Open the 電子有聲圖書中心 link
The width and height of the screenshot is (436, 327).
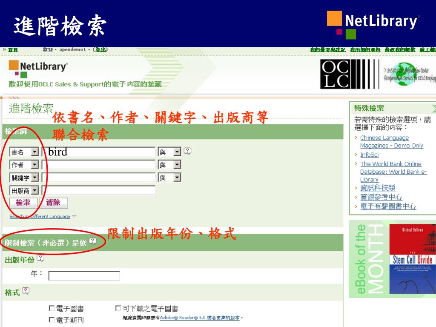coord(388,207)
